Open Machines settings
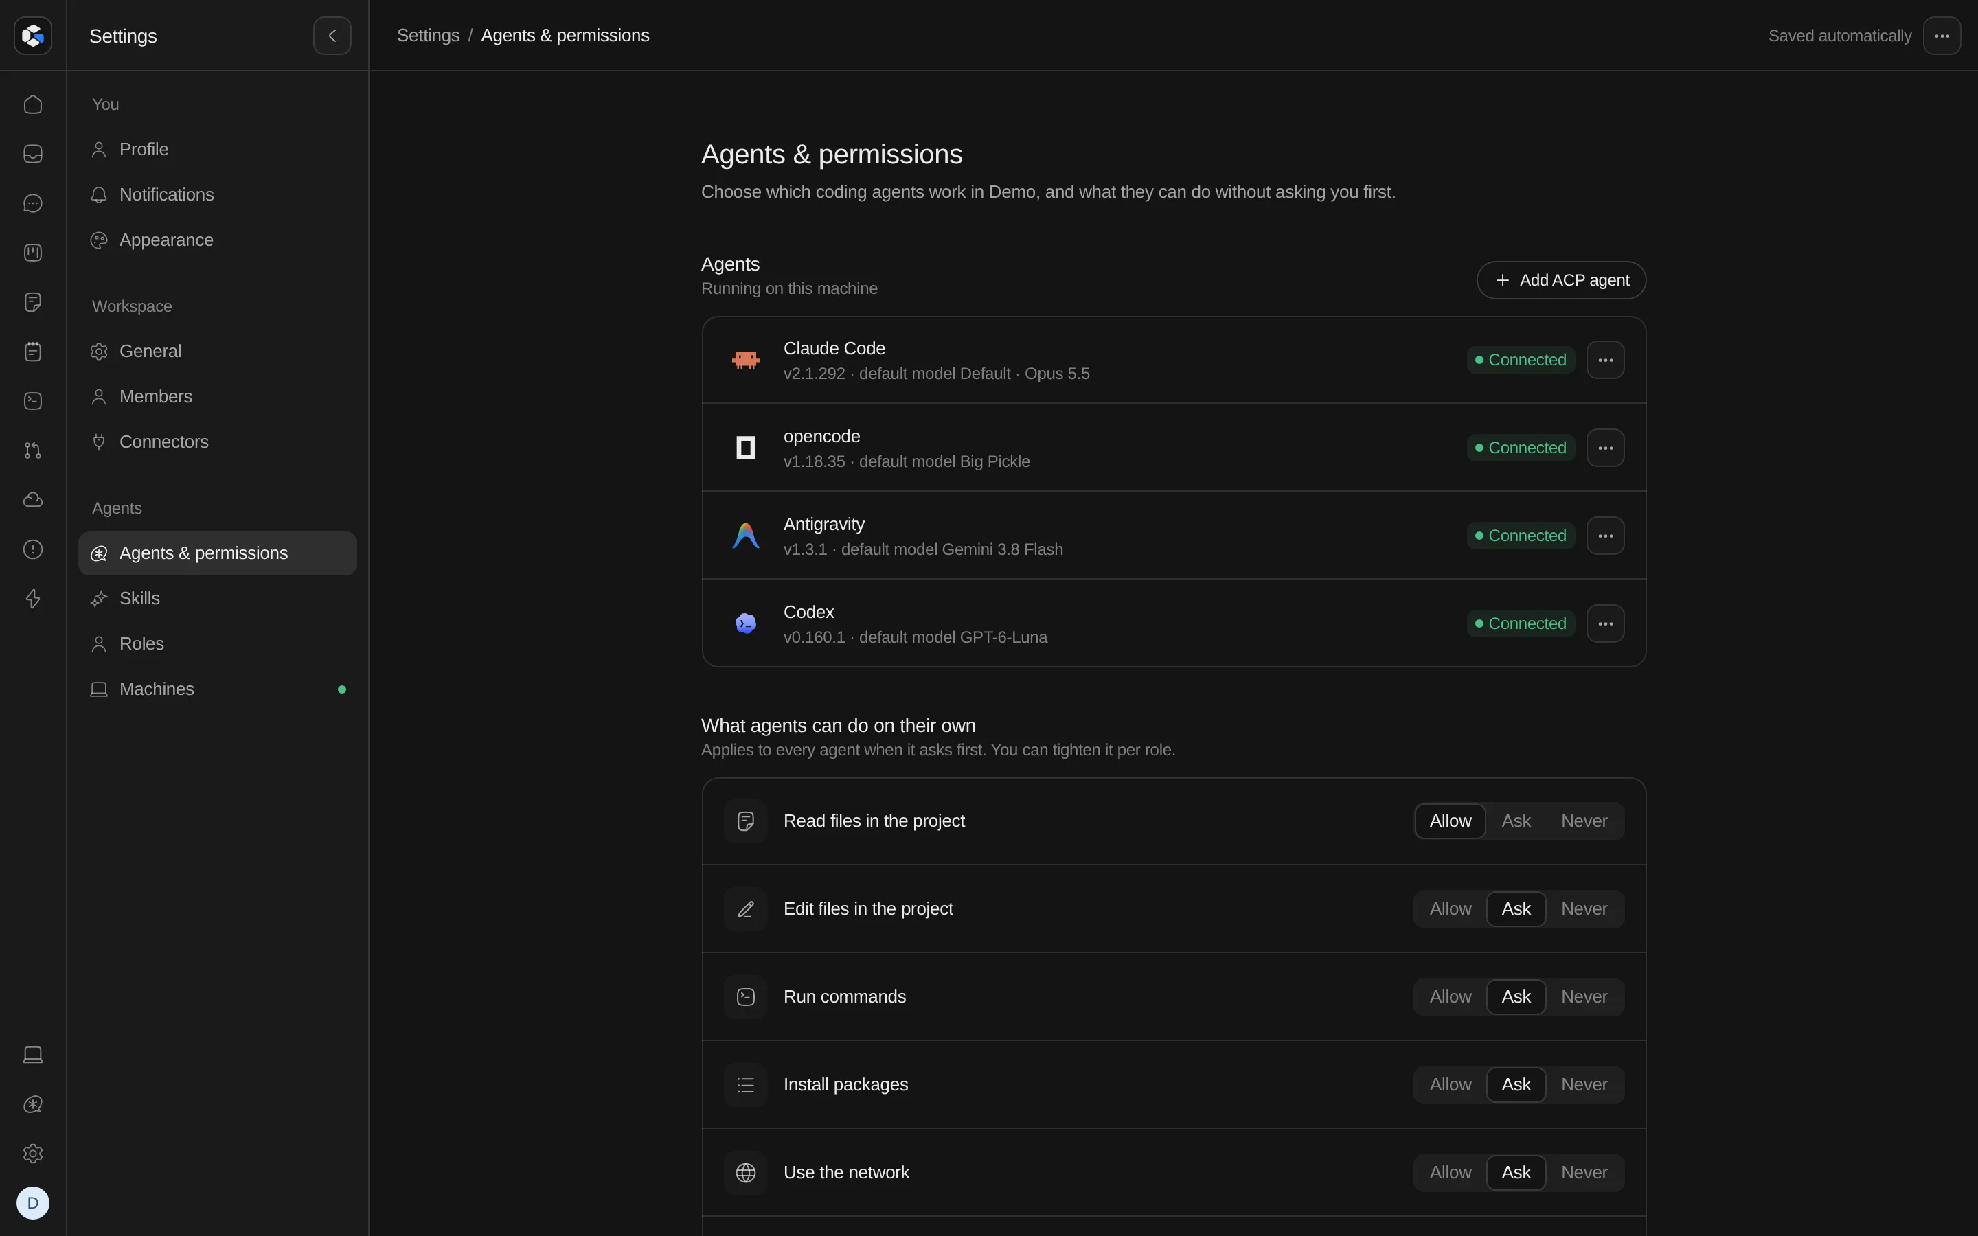Image resolution: width=1978 pixels, height=1236 pixels. (x=218, y=689)
